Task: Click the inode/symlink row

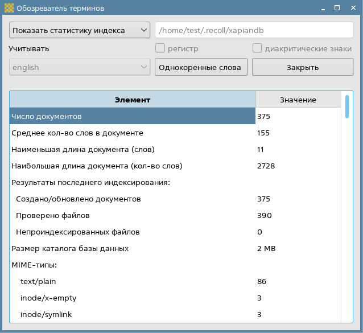Action: 132,314
